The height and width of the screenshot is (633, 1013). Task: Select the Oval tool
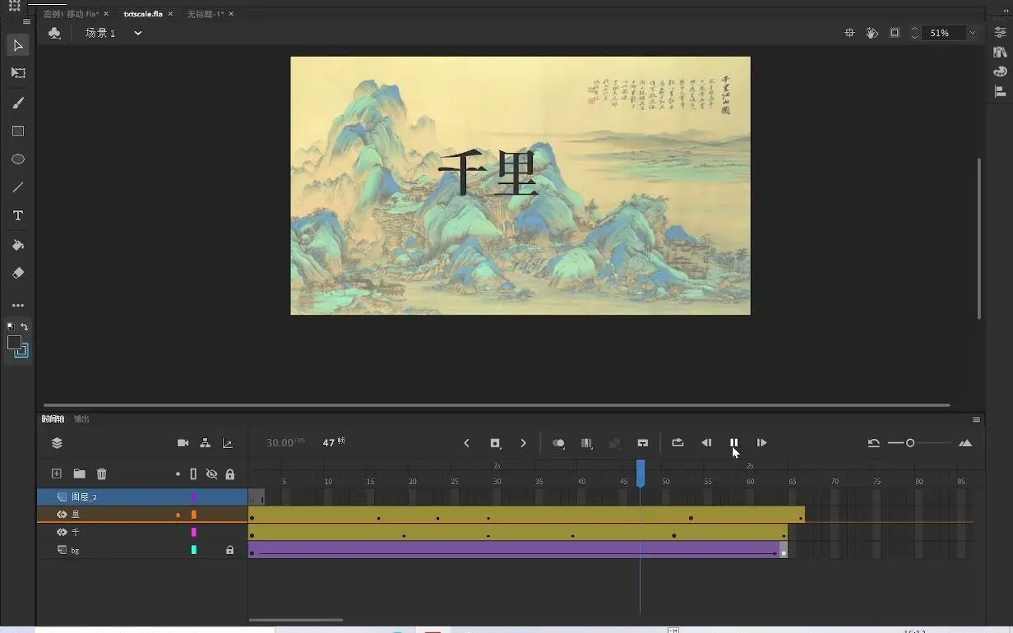(x=18, y=159)
